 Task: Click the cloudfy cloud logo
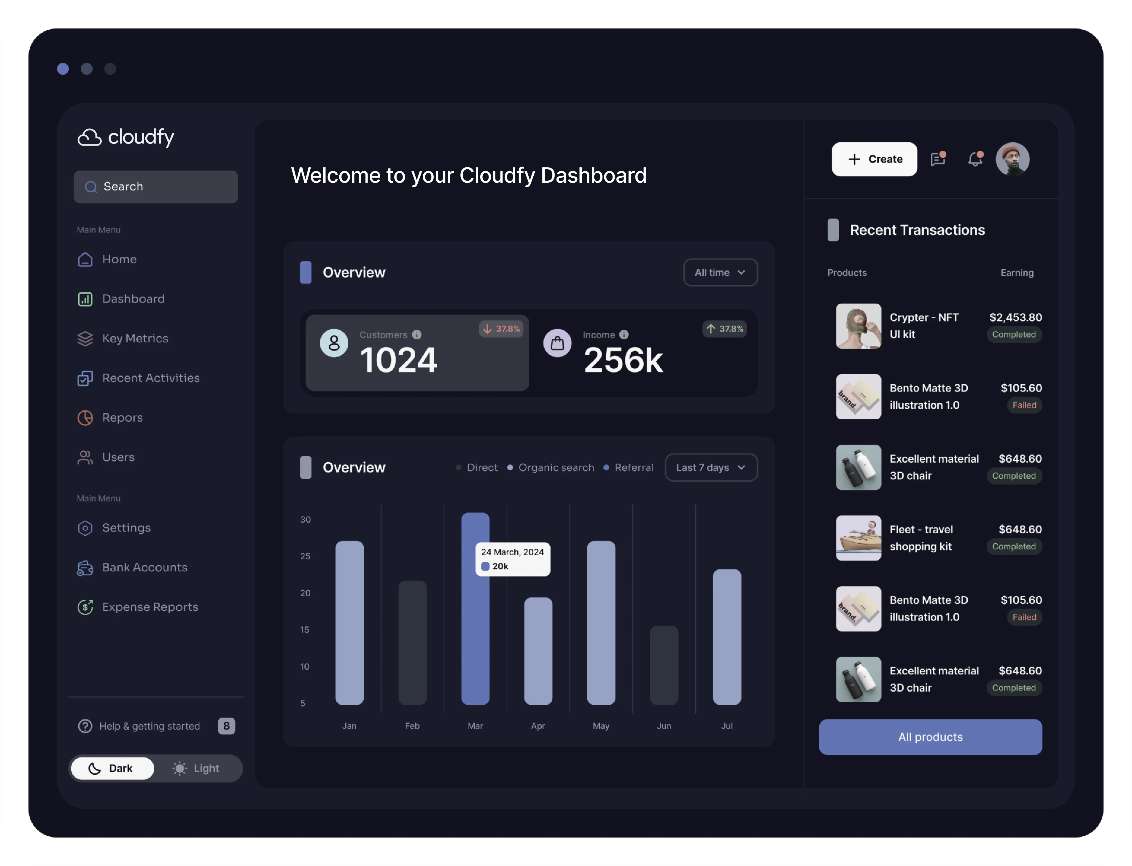click(90, 138)
